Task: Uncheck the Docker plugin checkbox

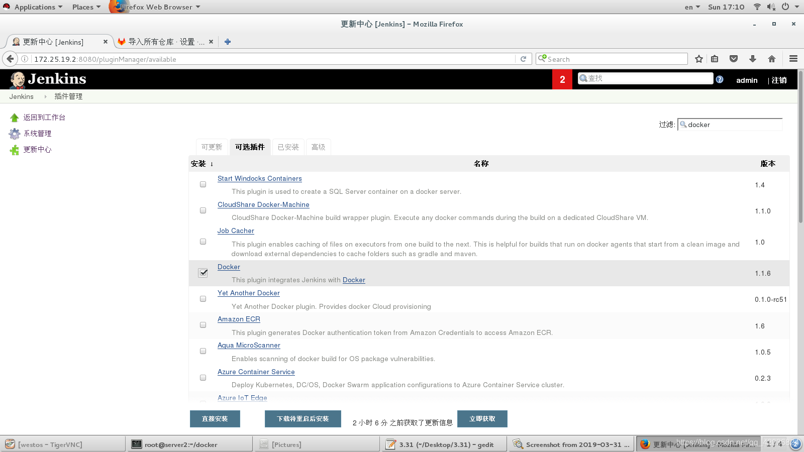Action: 203,273
